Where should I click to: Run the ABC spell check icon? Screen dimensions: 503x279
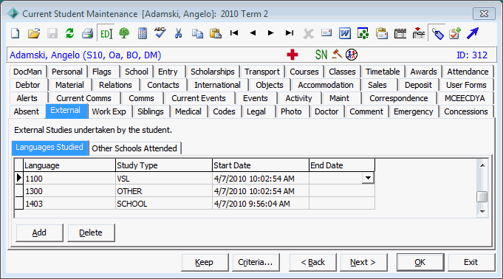point(160,32)
